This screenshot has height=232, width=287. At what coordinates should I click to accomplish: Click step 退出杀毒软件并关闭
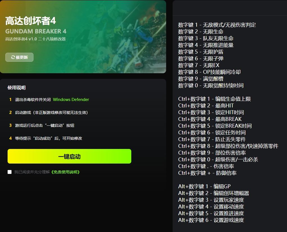coord(33,100)
